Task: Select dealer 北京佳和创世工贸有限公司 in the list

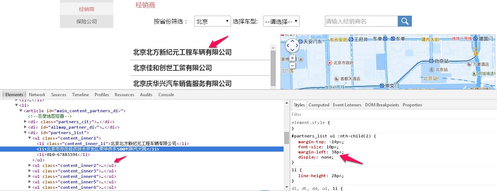Action: click(172, 68)
